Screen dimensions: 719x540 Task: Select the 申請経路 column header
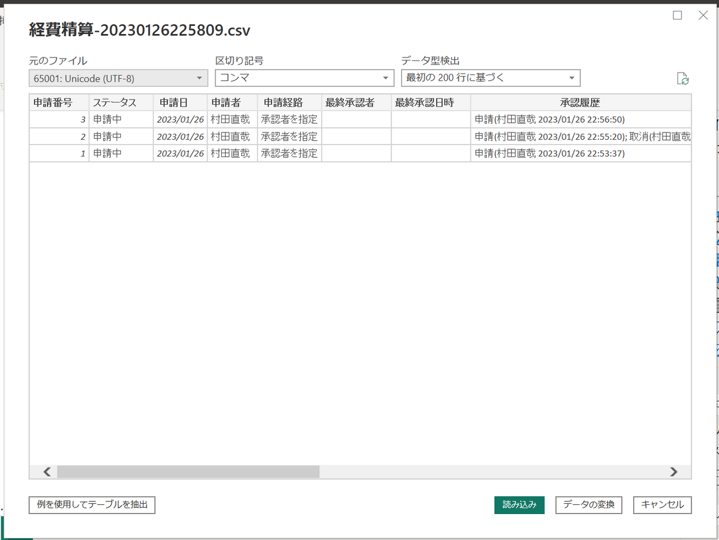click(x=289, y=102)
